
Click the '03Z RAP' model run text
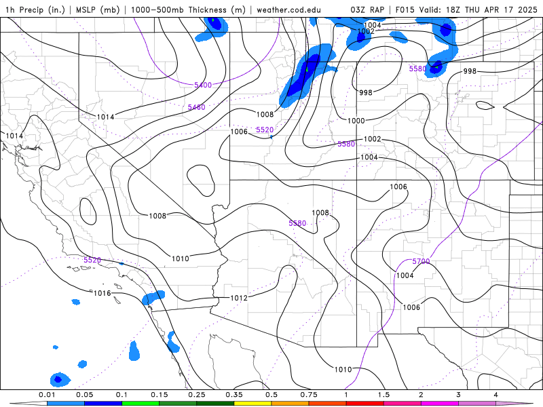click(x=367, y=9)
